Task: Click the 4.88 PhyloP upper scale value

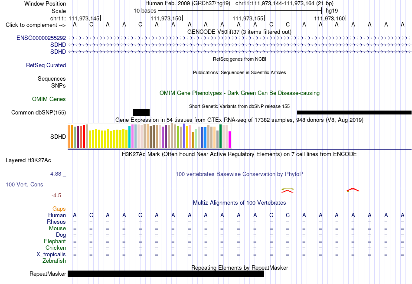Action: tap(56, 174)
